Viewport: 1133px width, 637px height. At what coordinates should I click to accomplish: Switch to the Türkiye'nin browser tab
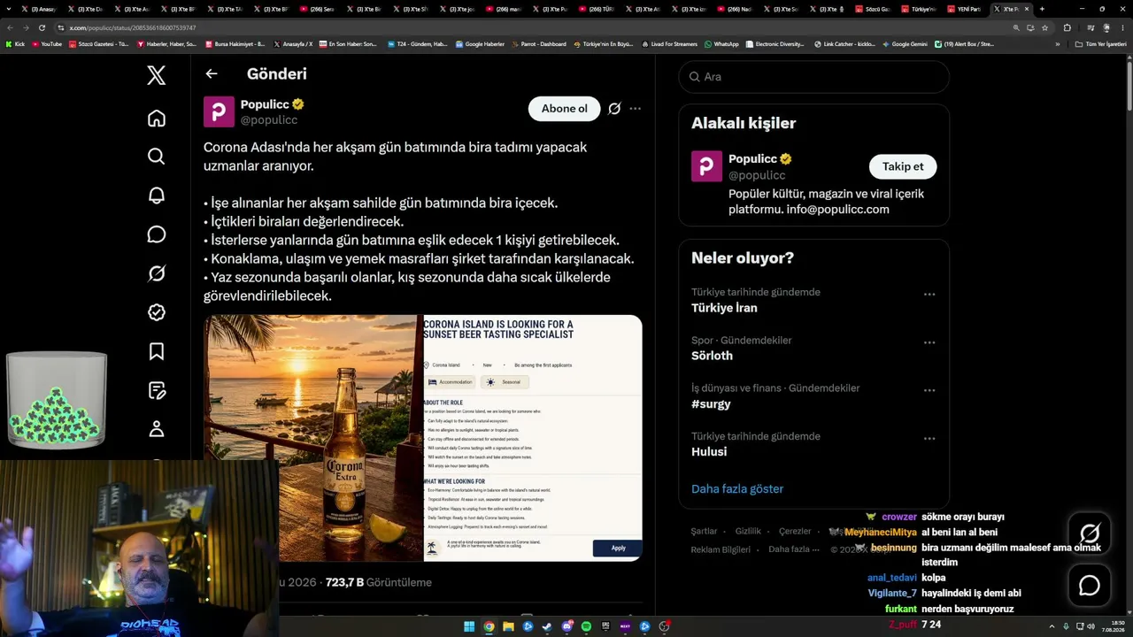click(x=921, y=9)
